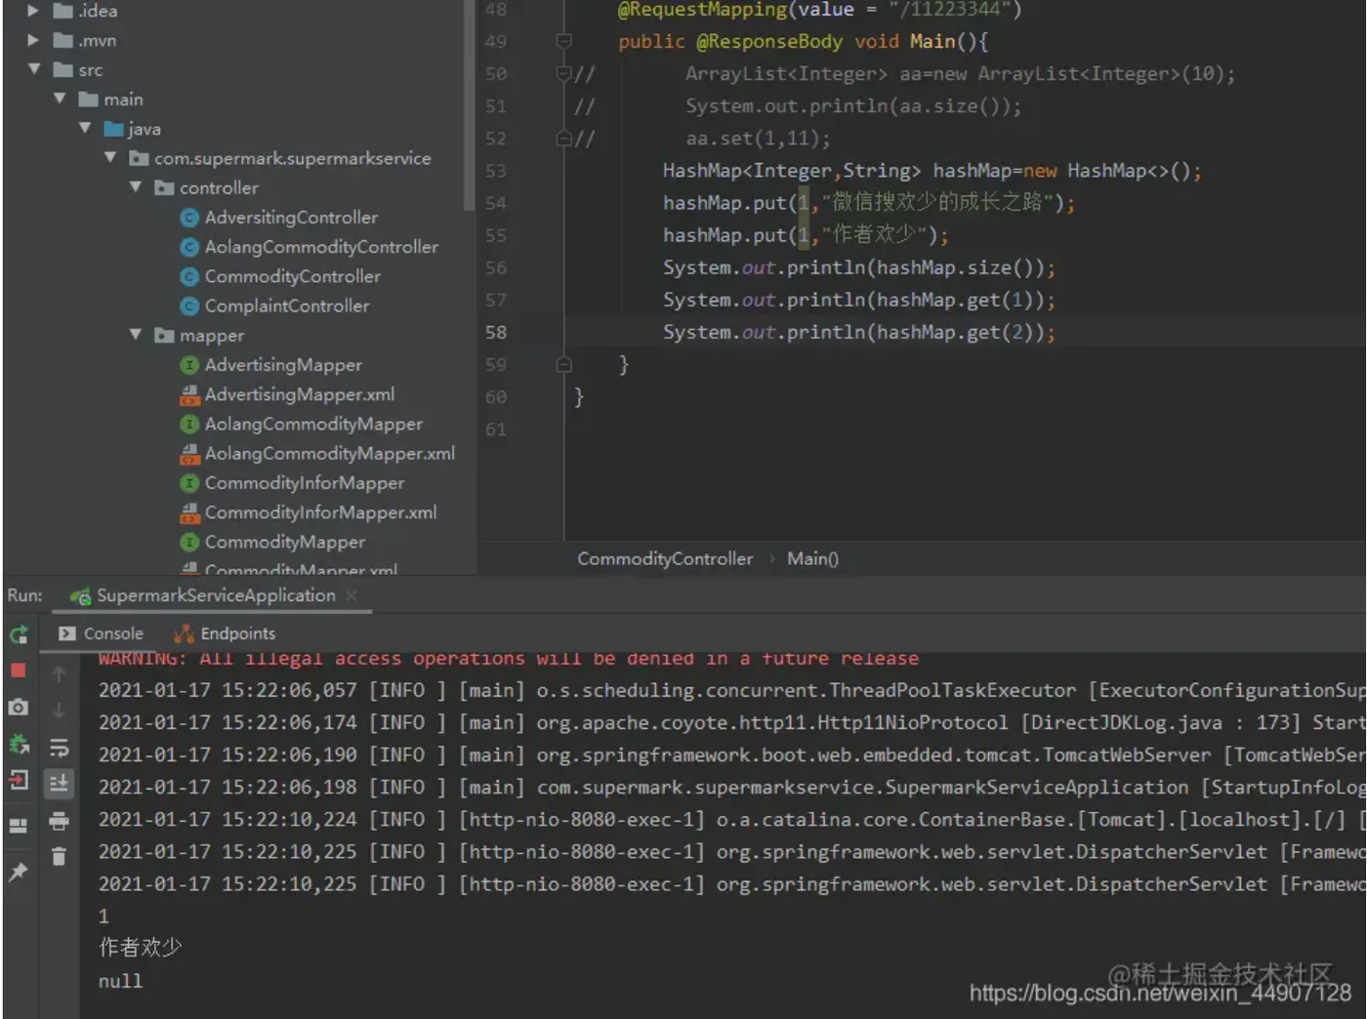Open AolangCommodityController class
This screenshot has width=1367, height=1019.
[x=321, y=247]
